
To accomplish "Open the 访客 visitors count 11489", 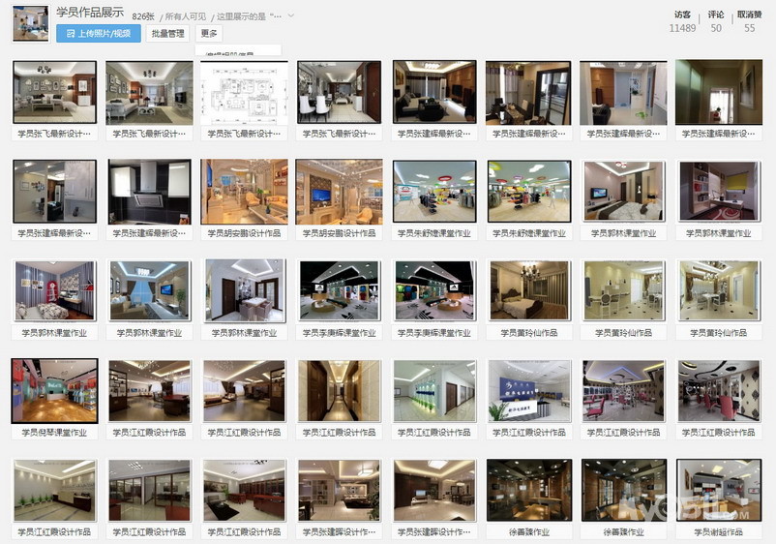I will 682,22.
